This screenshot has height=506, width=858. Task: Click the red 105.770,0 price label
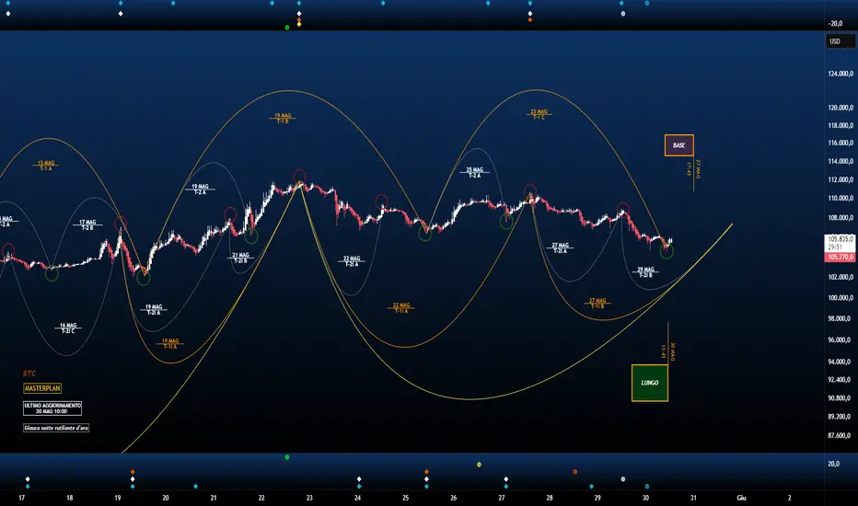(x=841, y=257)
